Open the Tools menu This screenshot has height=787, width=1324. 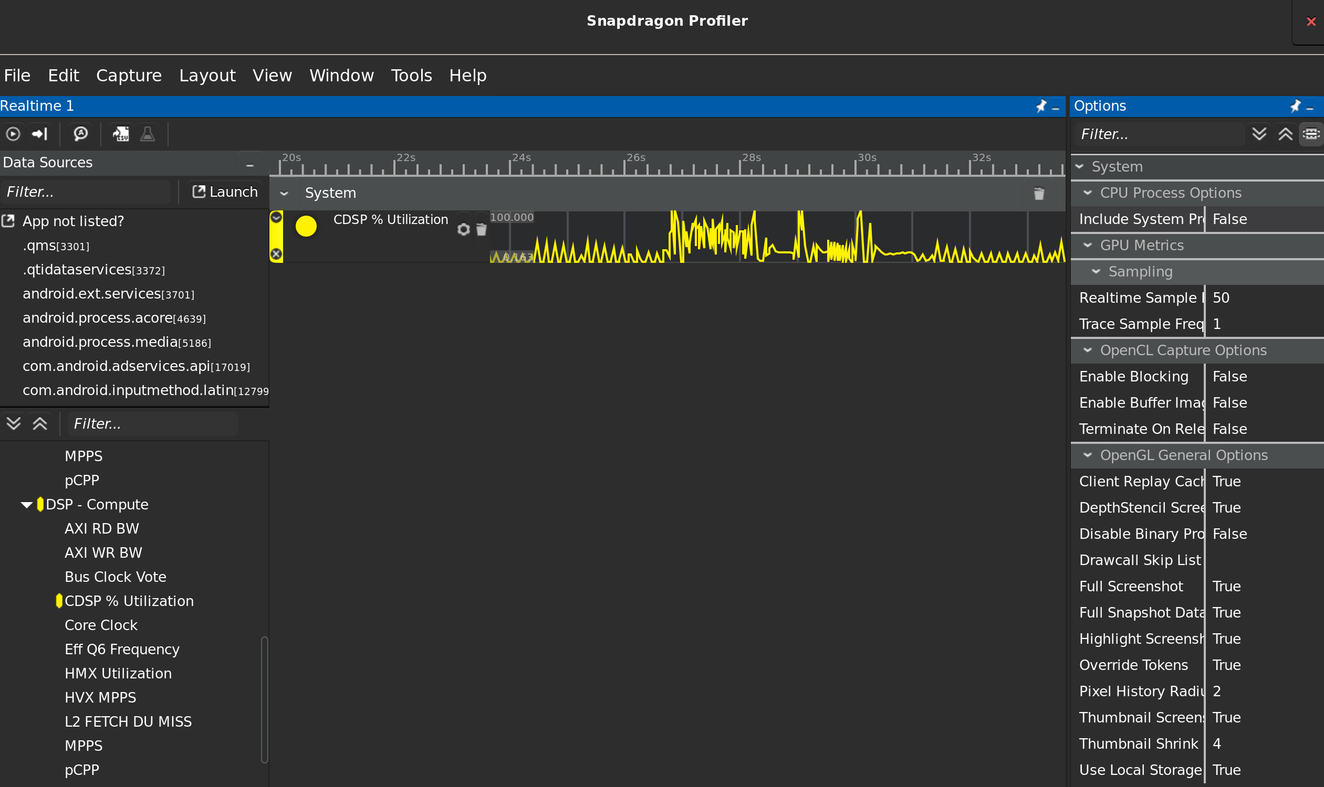[x=411, y=76]
